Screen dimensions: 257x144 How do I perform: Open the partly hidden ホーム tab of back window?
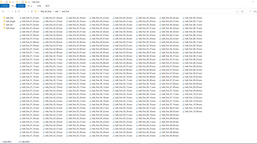(14, 6)
